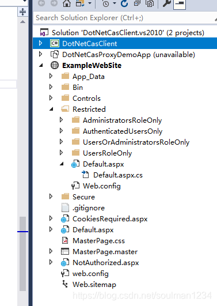
Task: Click the Default.aspx.cs code-behind file icon
Action: click(x=85, y=175)
